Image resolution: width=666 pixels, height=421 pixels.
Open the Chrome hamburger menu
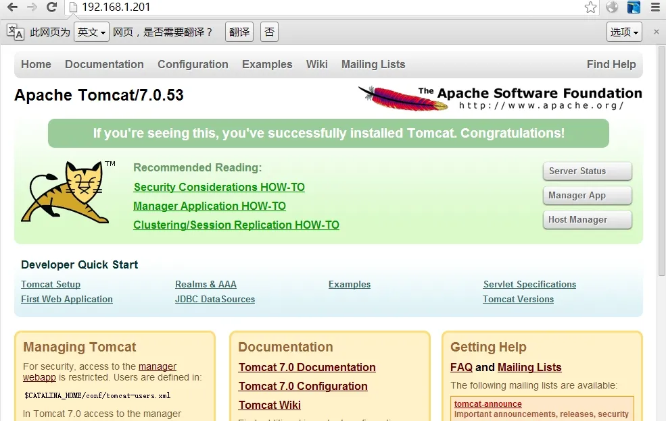tap(655, 7)
